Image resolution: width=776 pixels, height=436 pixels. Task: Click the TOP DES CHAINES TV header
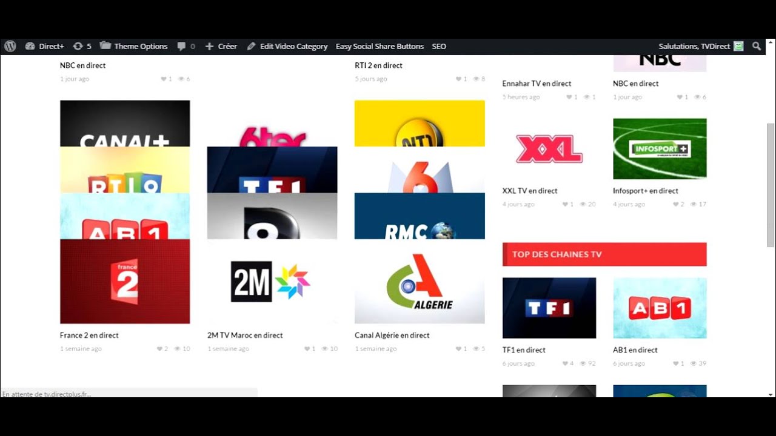click(604, 254)
